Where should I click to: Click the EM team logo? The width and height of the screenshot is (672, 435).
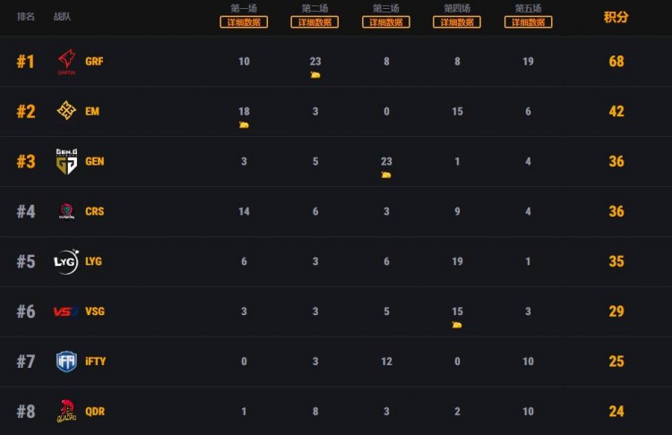(66, 111)
